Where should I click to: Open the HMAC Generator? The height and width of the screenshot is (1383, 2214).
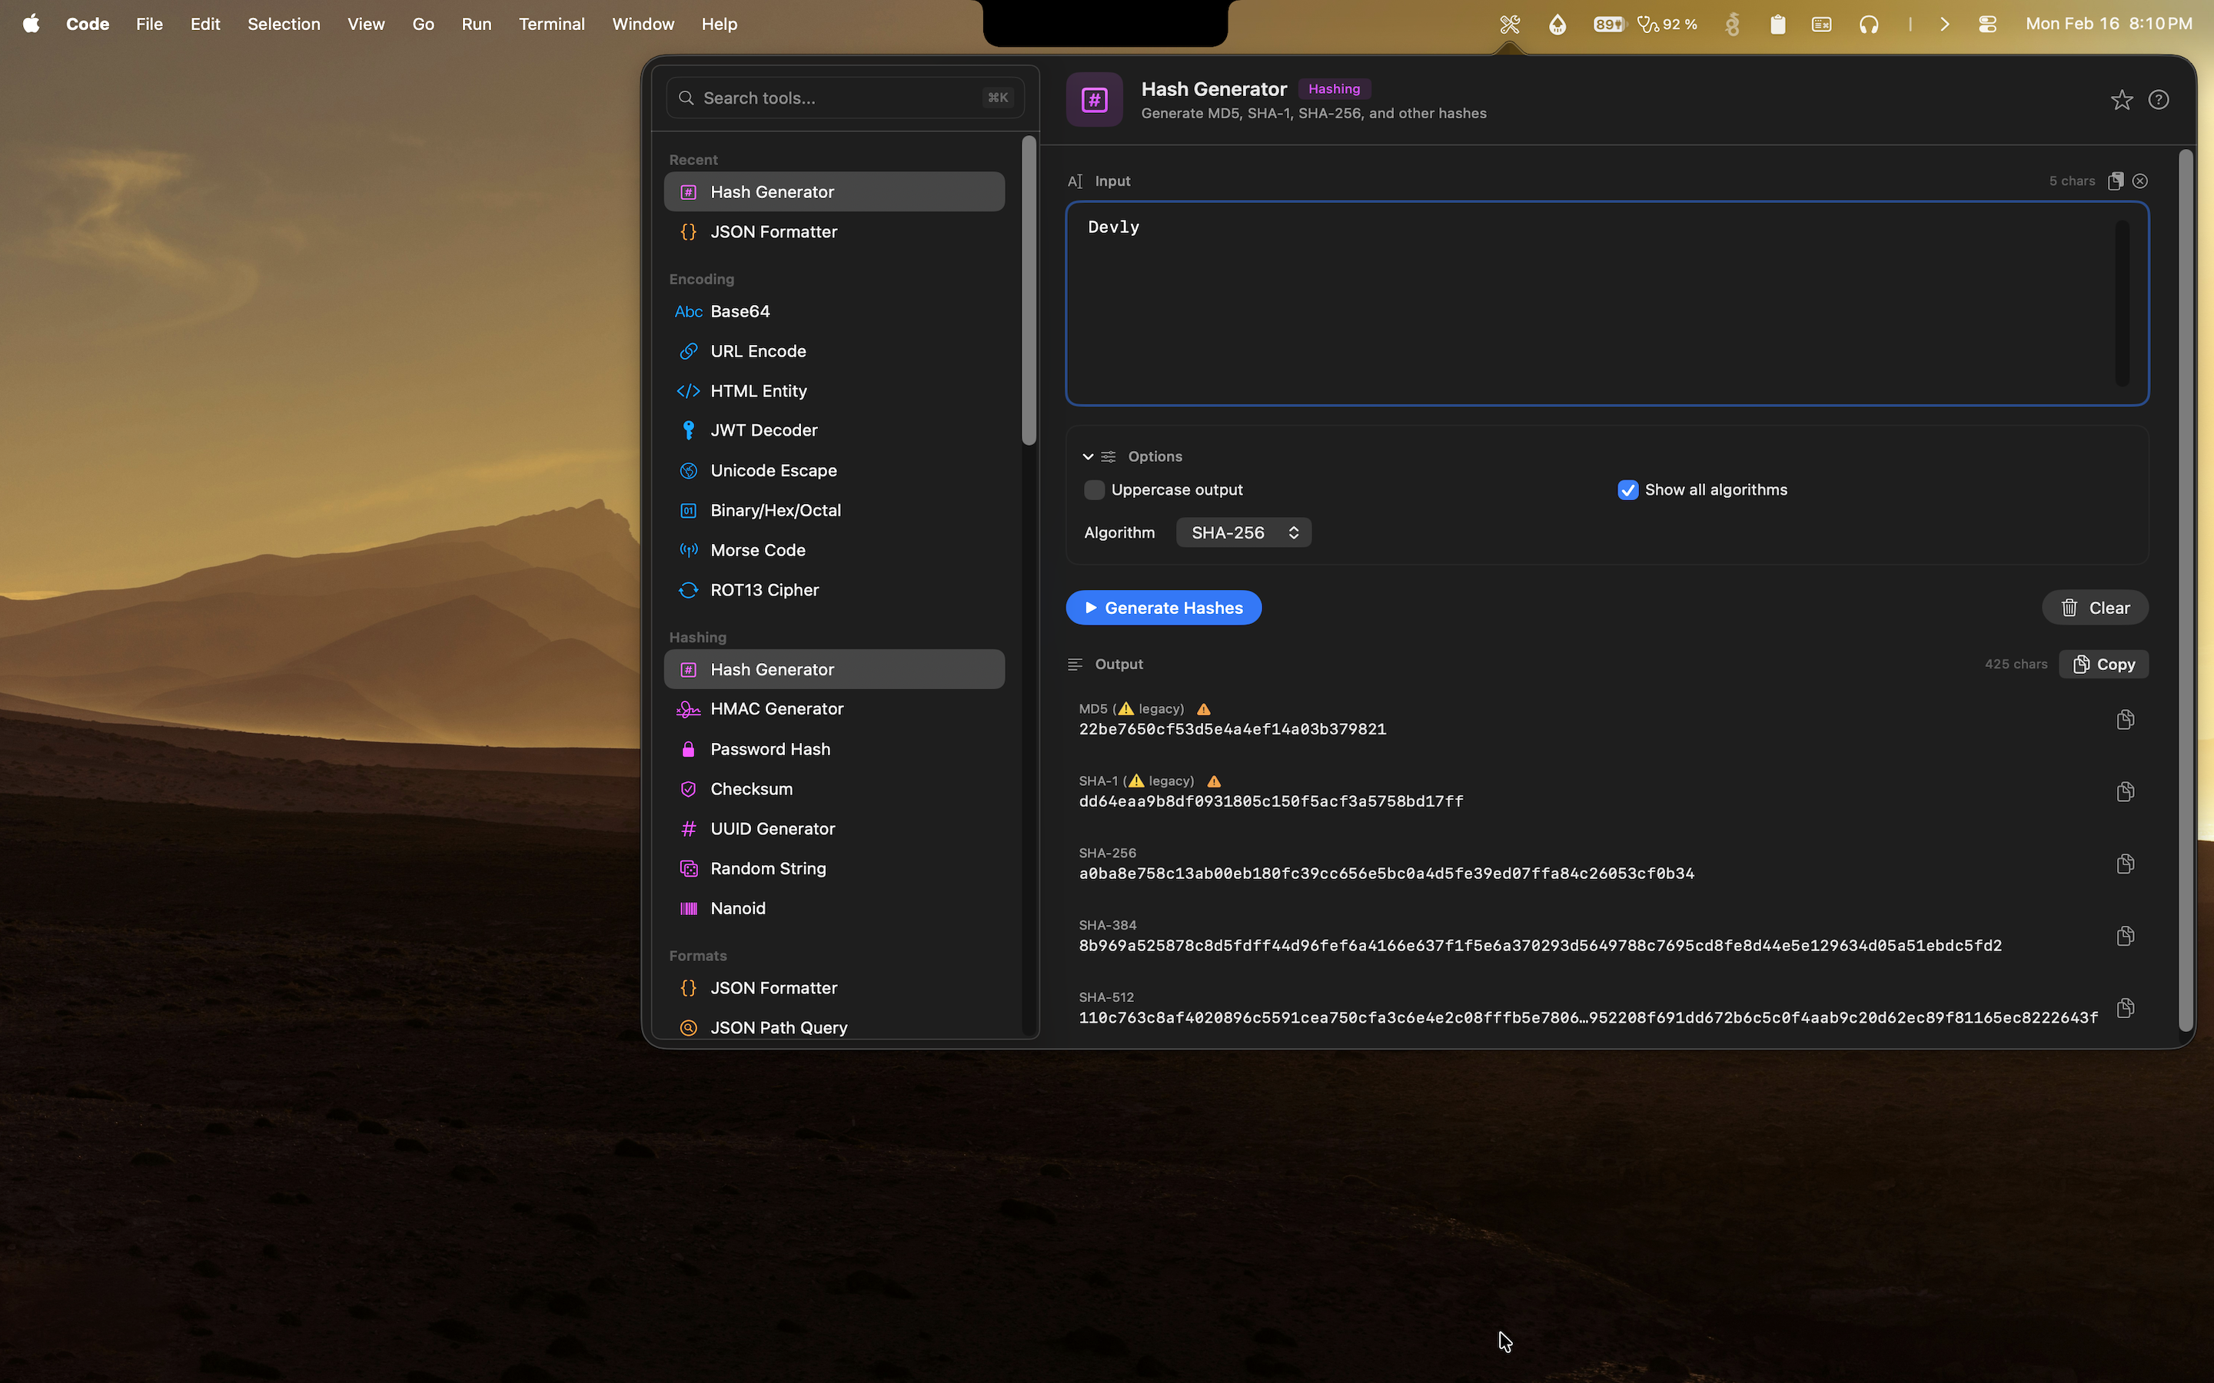(776, 708)
